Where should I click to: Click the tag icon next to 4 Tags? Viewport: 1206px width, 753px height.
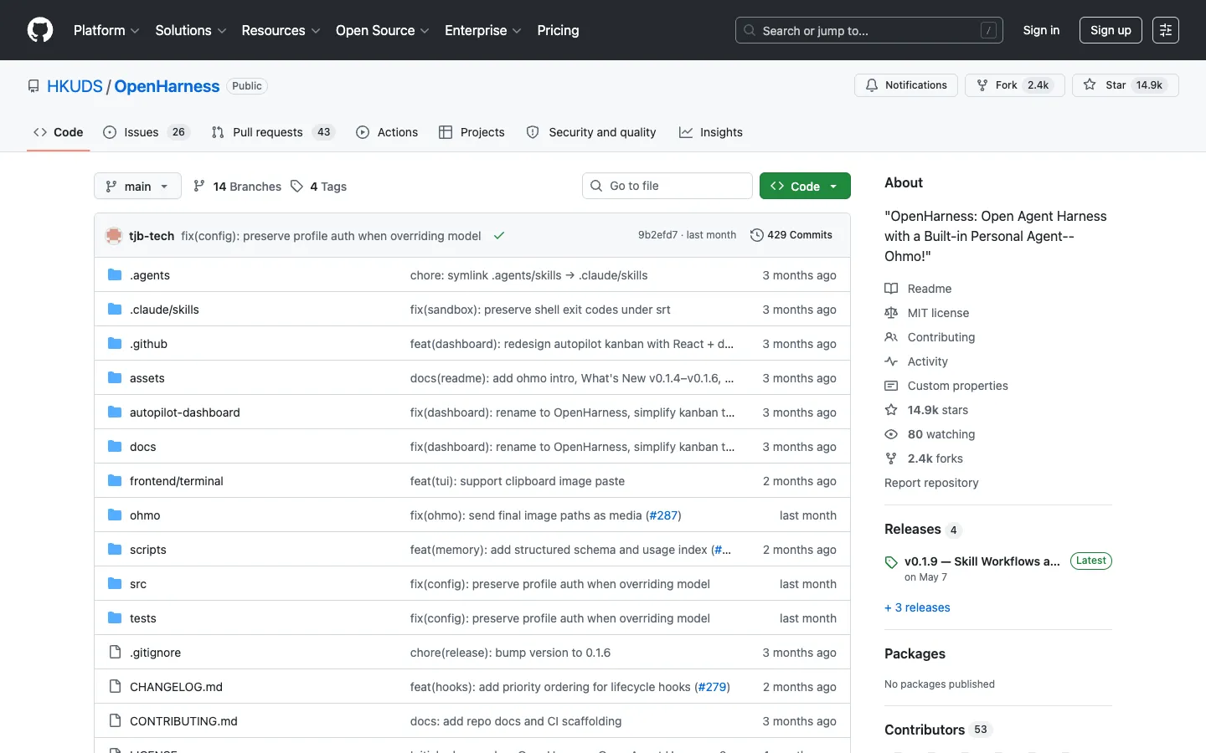click(x=296, y=187)
